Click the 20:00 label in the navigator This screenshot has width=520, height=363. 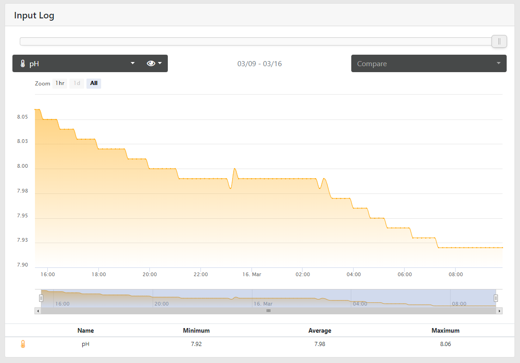161,304
